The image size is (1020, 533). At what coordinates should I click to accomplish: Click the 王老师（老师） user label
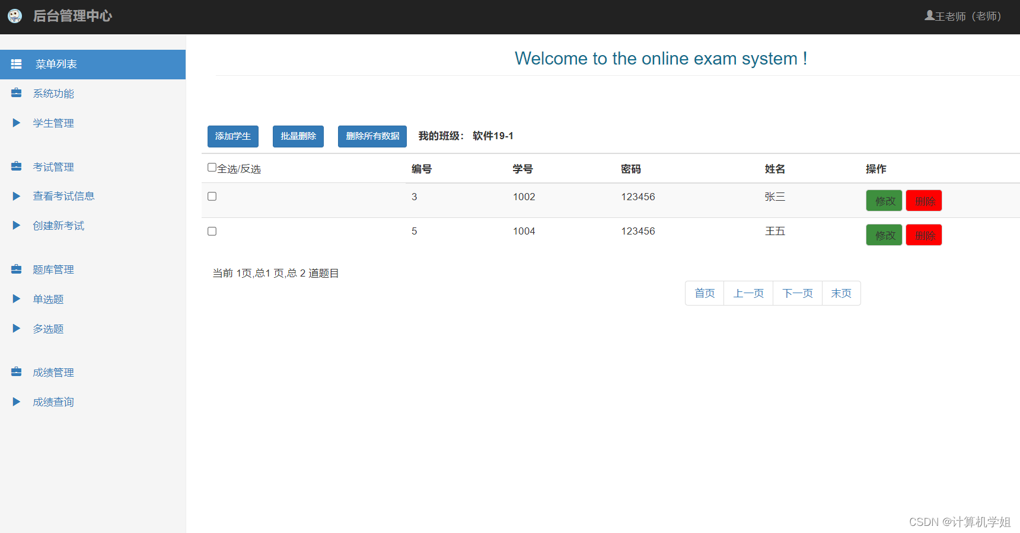[x=968, y=16]
